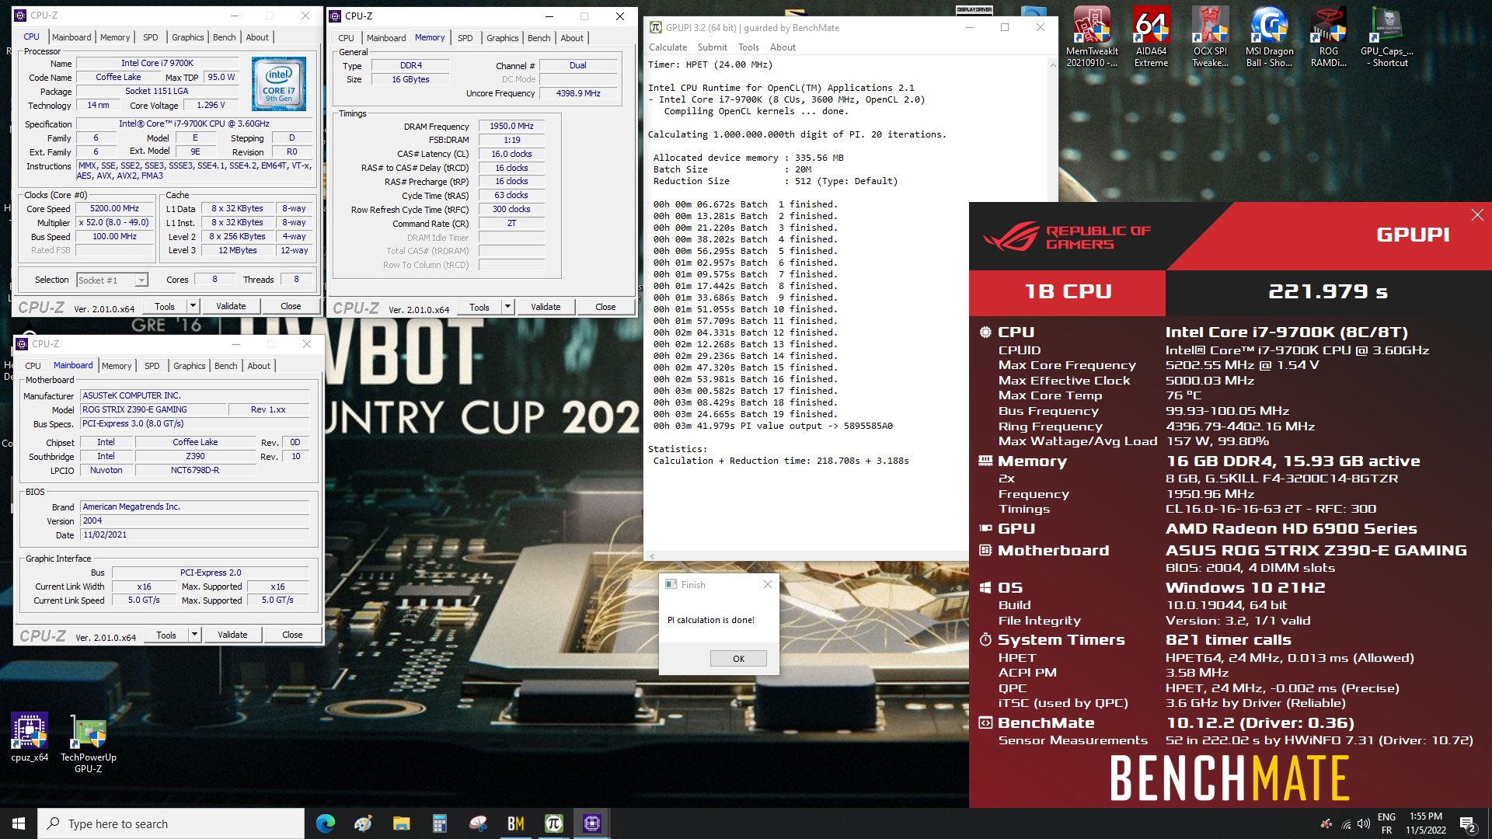This screenshot has height=839, width=1492.
Task: Close the BenchMate GPUPI result panel
Action: [1477, 215]
